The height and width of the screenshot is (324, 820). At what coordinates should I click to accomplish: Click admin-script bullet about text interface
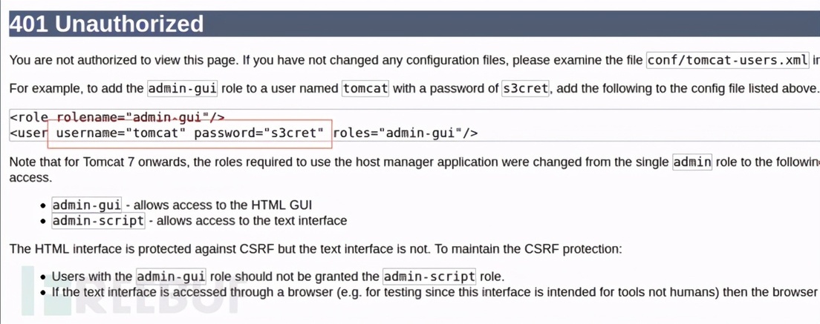tap(199, 221)
